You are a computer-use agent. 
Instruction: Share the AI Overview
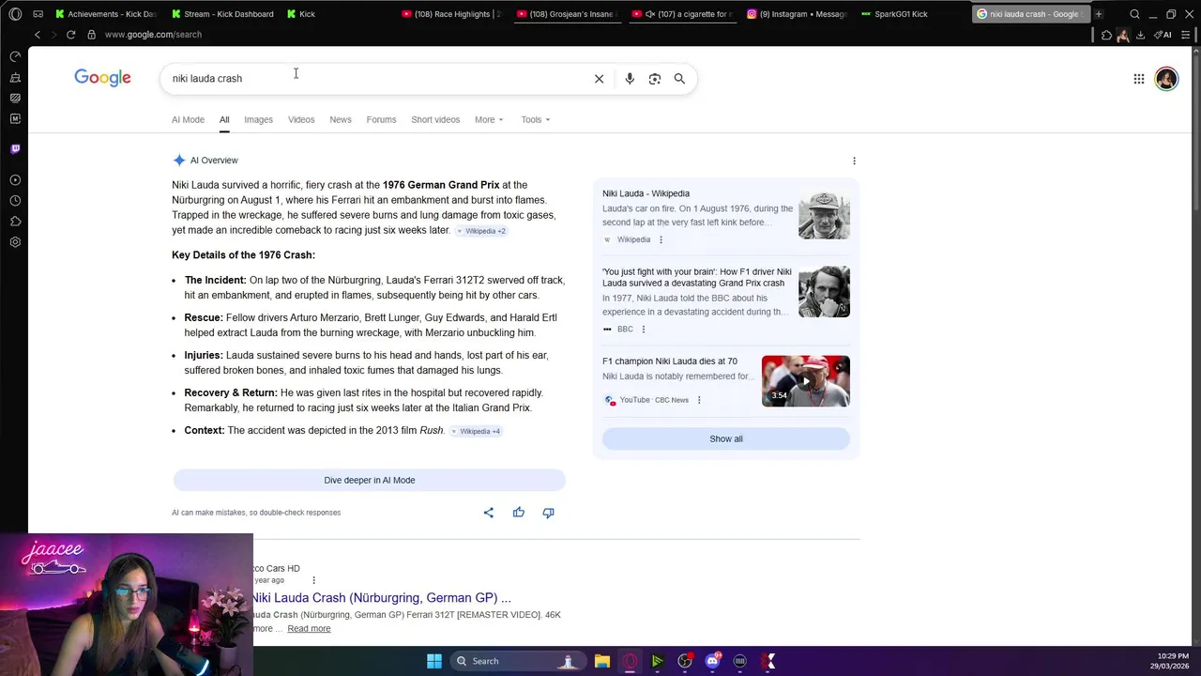[x=488, y=513]
